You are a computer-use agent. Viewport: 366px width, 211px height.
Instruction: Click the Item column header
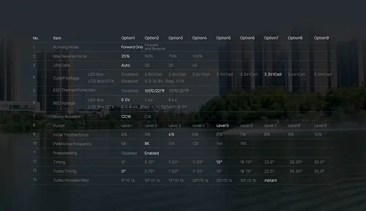pos(57,38)
